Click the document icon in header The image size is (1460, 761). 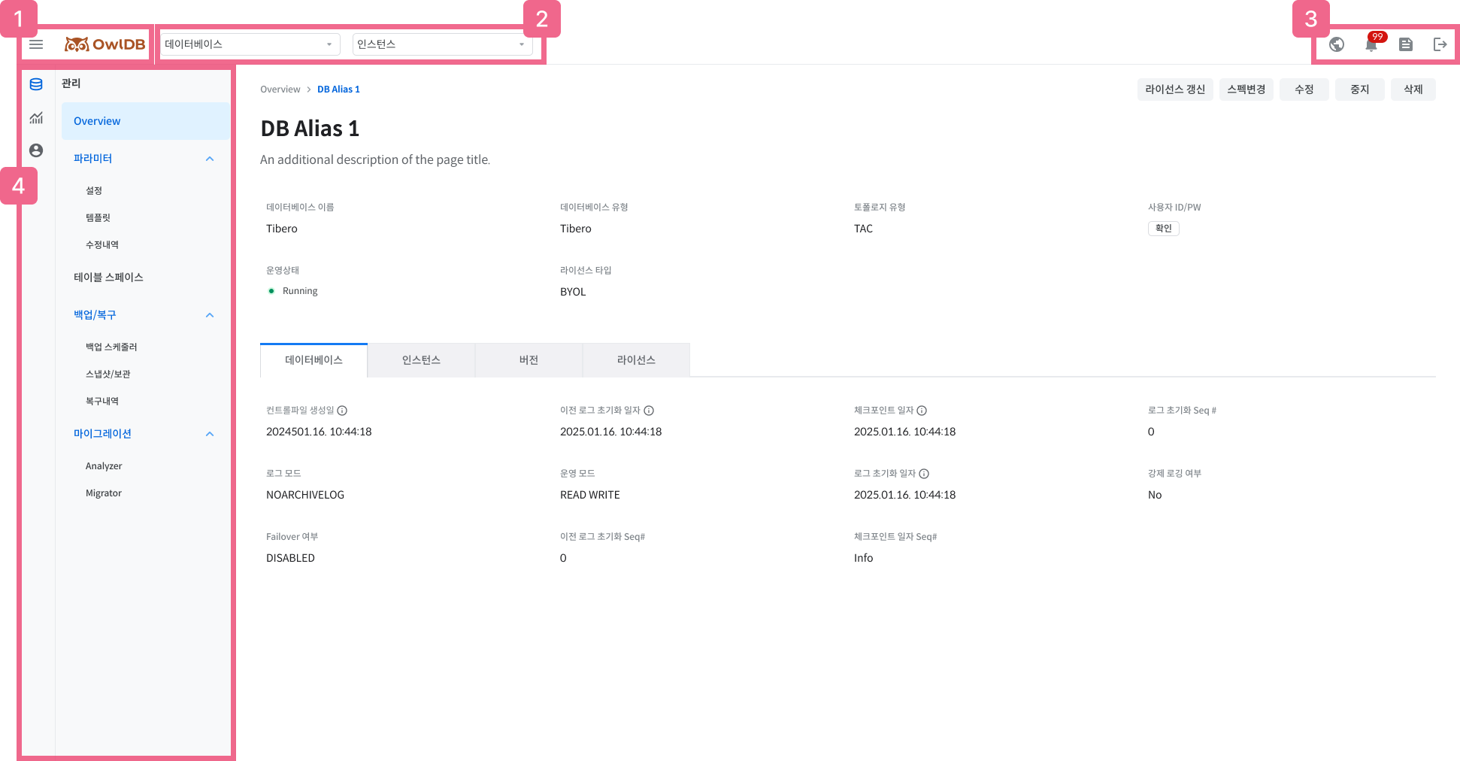coord(1406,44)
